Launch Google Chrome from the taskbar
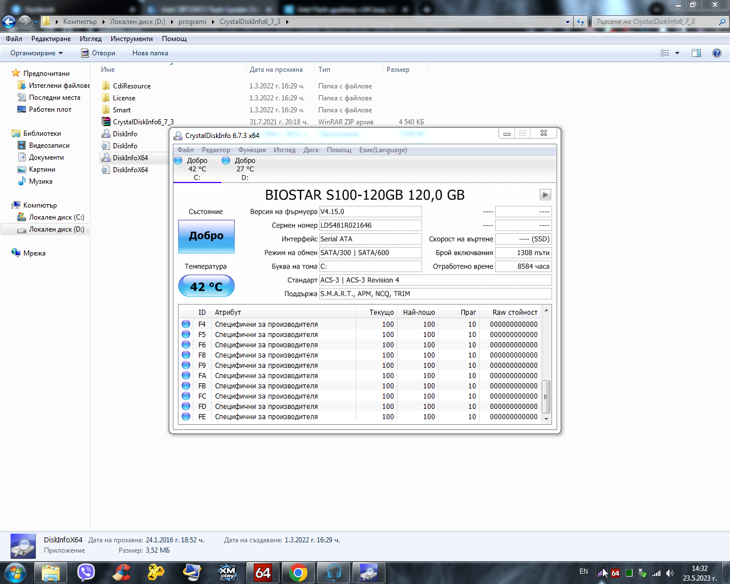 click(x=298, y=572)
